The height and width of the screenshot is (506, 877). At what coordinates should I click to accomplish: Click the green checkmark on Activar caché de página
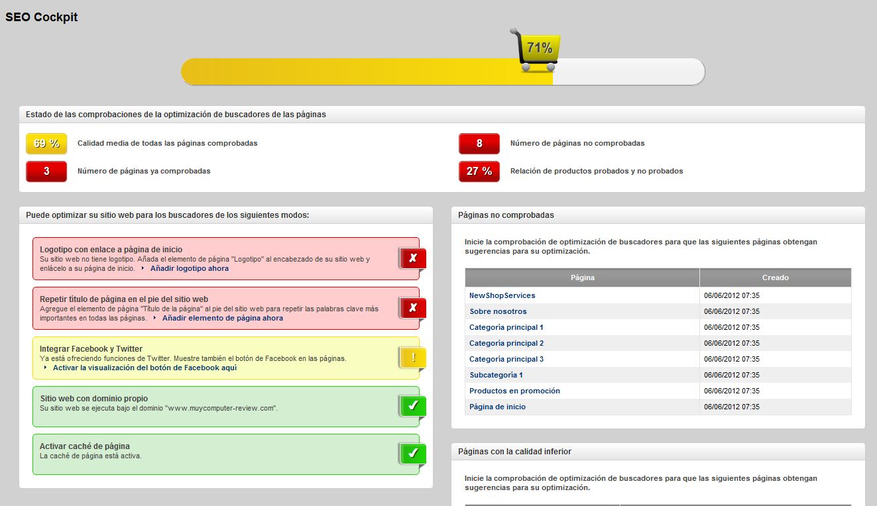412,454
